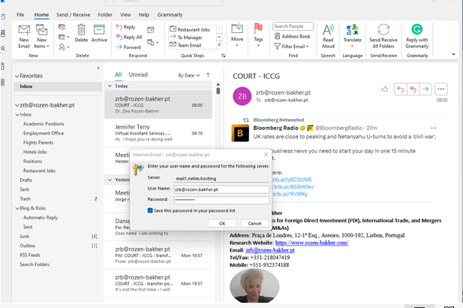
Task: Click the Read Aloud icon
Action: pos(328,30)
